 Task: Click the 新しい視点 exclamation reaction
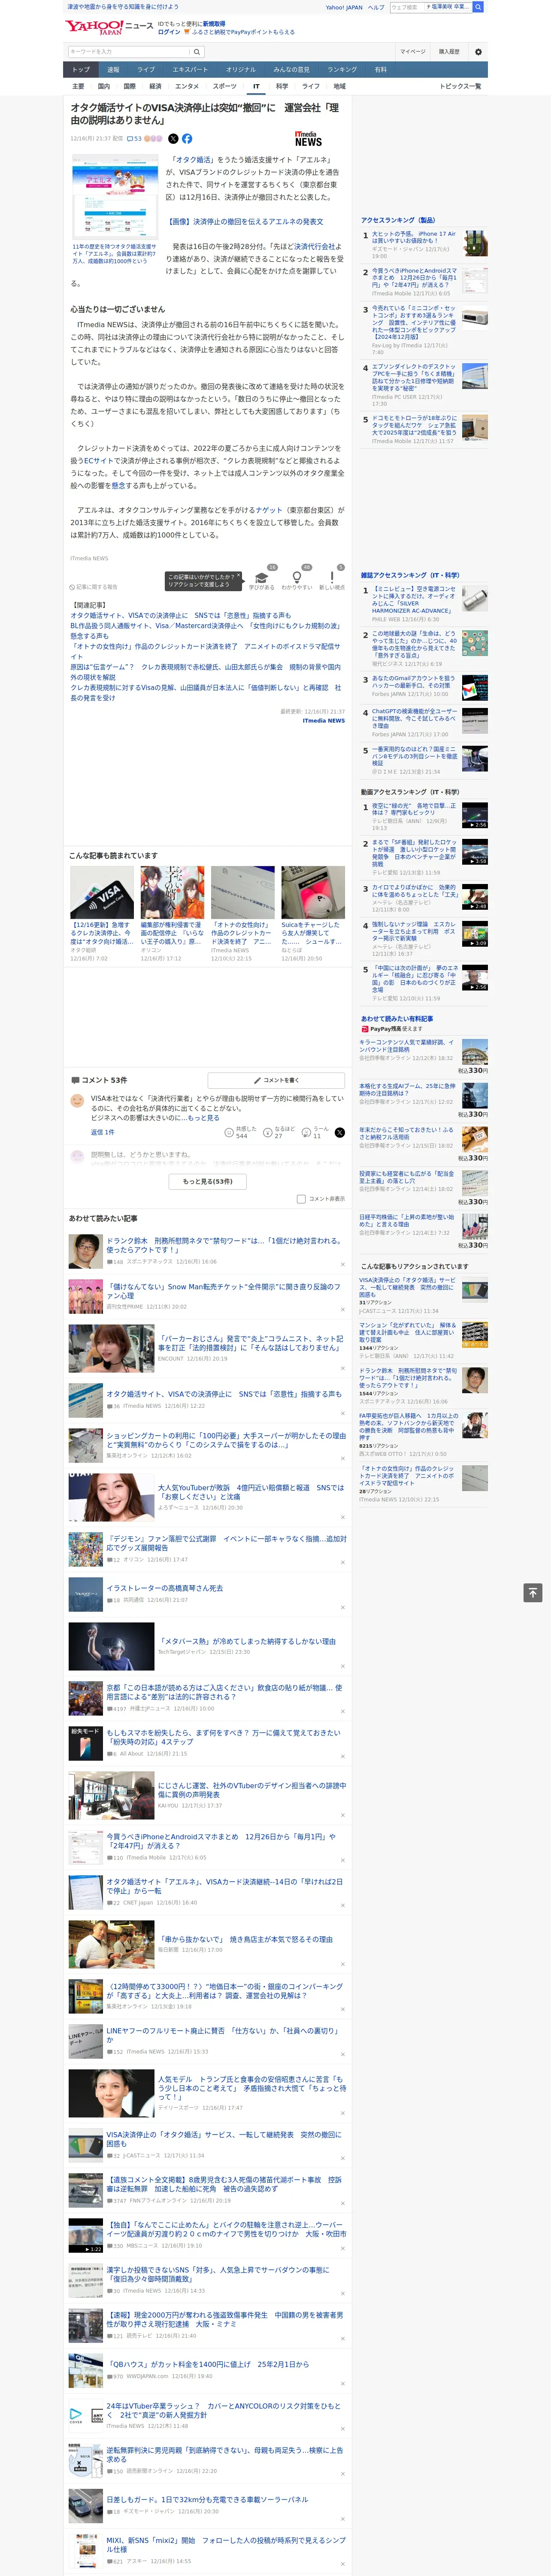[x=332, y=579]
